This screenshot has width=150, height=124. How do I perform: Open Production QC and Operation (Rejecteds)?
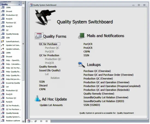[x=106, y=90]
